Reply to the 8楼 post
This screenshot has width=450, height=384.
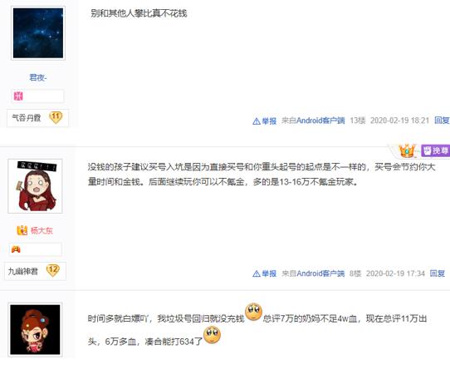click(x=437, y=273)
